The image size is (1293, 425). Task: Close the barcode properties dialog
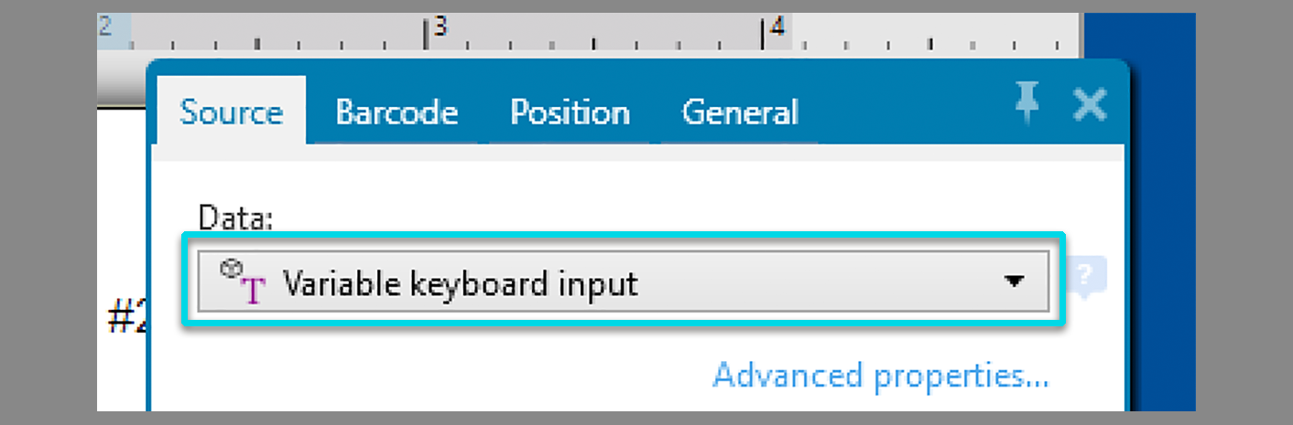click(x=1090, y=104)
